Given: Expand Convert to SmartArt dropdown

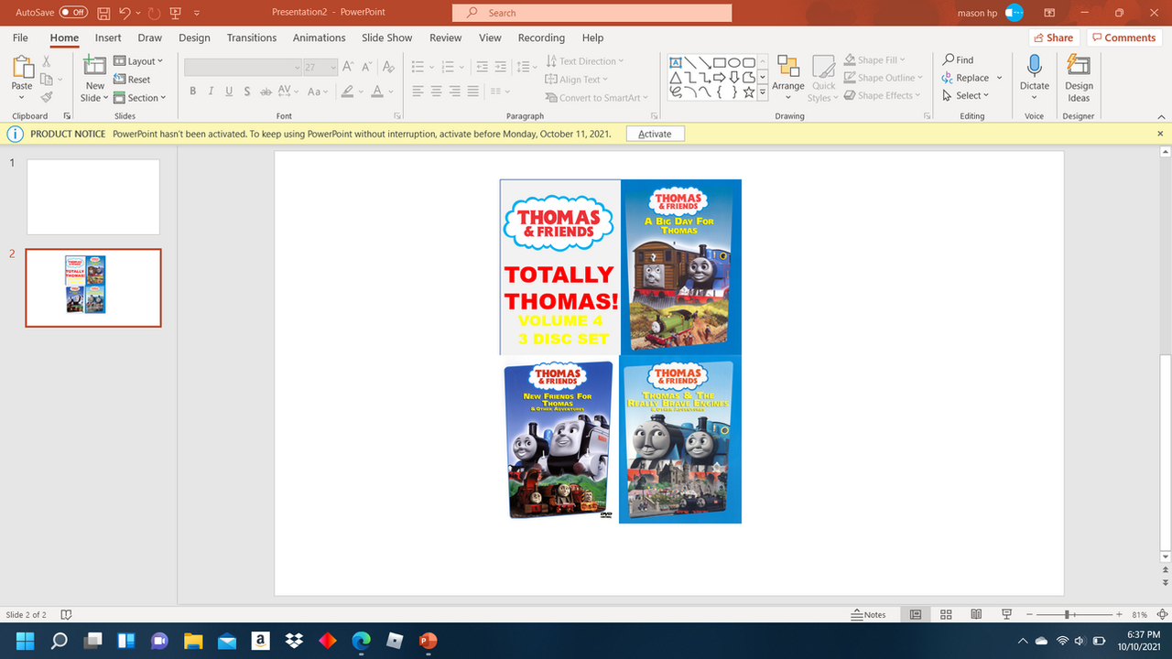Looking at the screenshot, I should coord(596,98).
